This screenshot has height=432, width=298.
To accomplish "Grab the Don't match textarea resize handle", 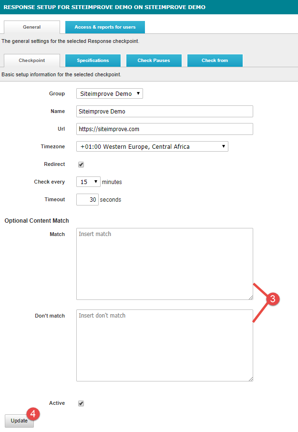I will point(251,379).
